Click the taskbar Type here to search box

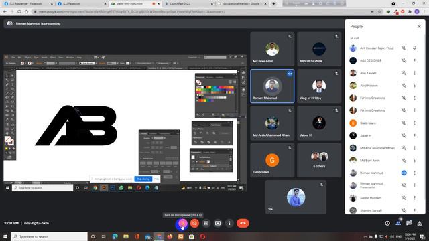(49, 236)
